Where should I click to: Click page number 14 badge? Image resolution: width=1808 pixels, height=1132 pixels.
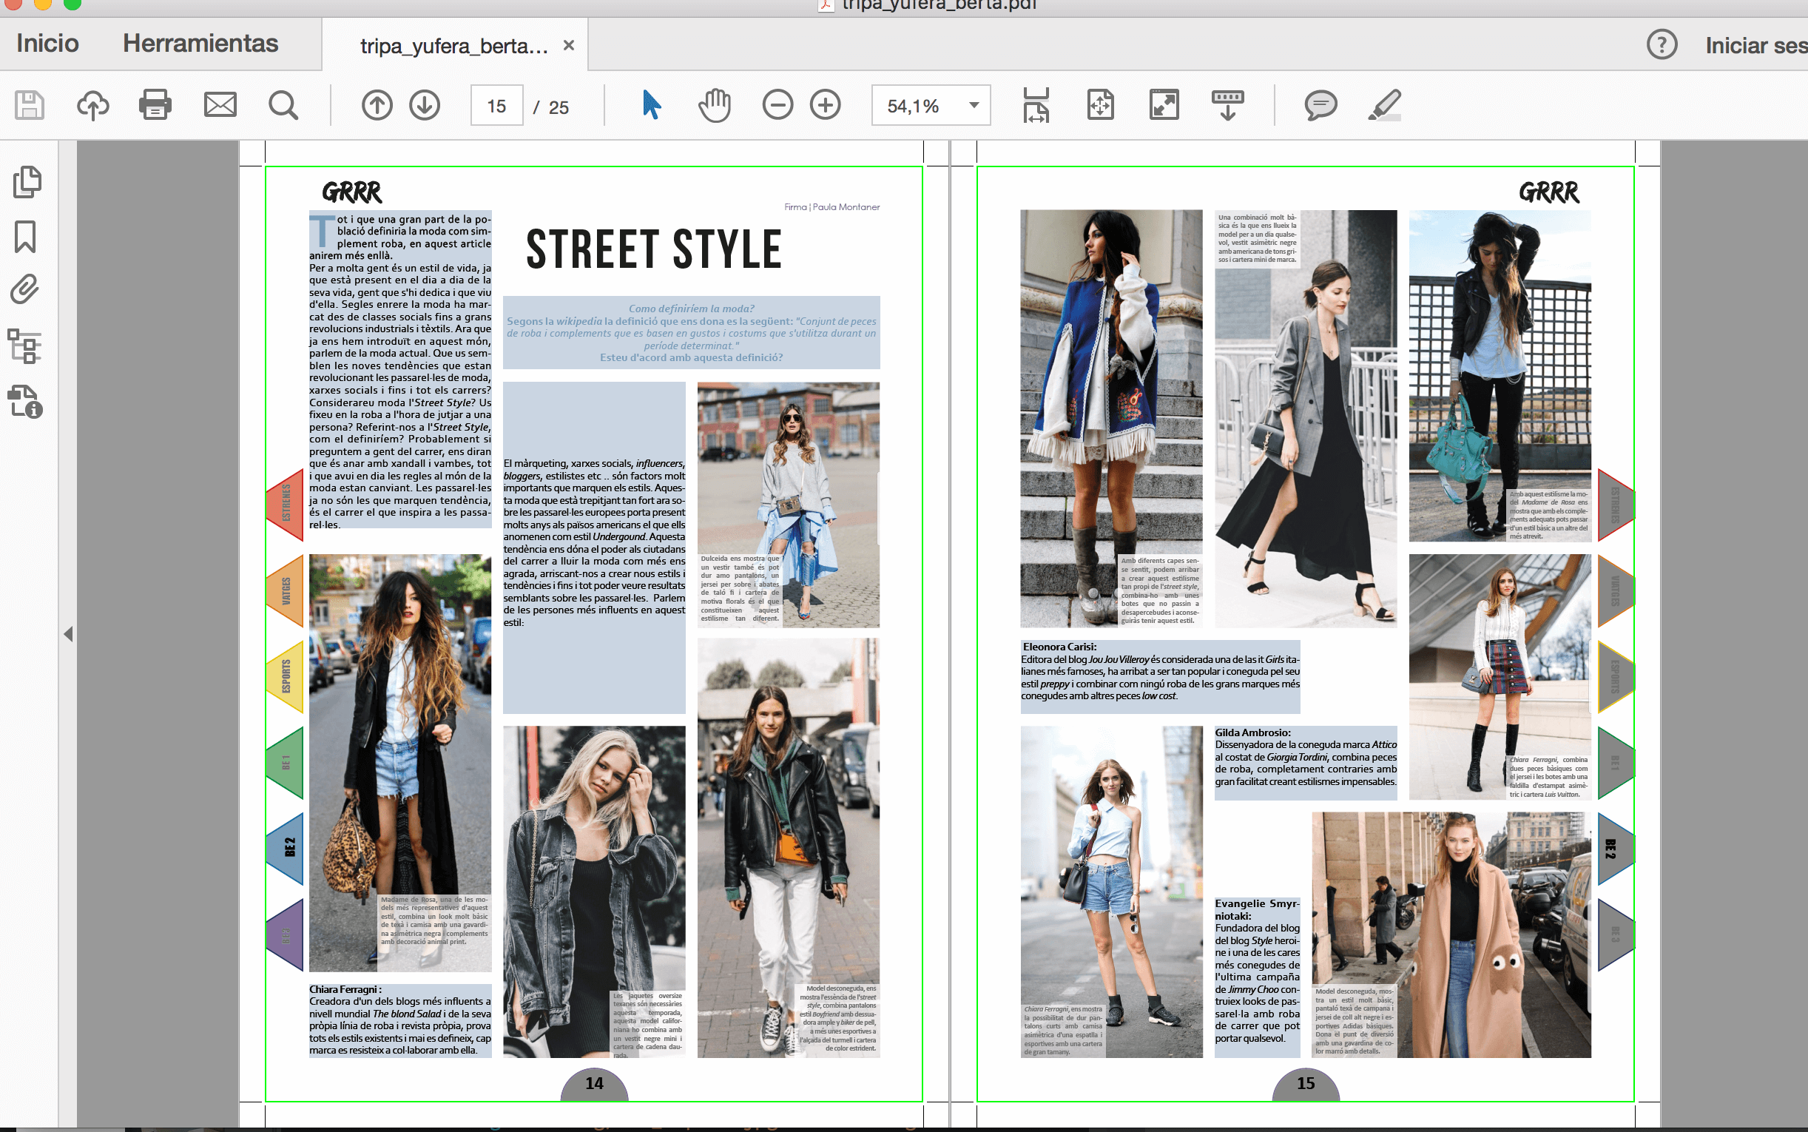[594, 1084]
